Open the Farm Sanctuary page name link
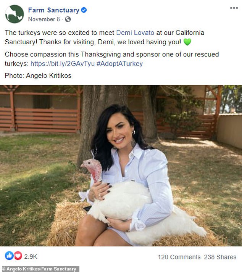Screen dimensions: 242x272 click(53, 10)
